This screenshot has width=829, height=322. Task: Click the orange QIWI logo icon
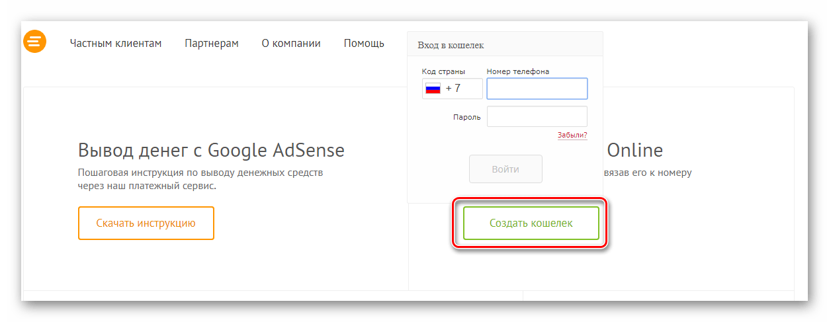click(x=34, y=41)
